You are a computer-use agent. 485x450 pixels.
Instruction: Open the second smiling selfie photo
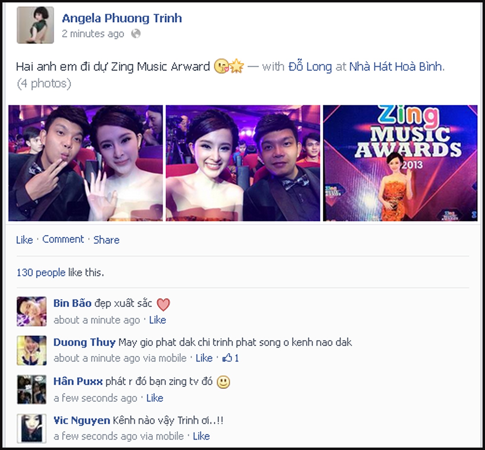pos(243,163)
